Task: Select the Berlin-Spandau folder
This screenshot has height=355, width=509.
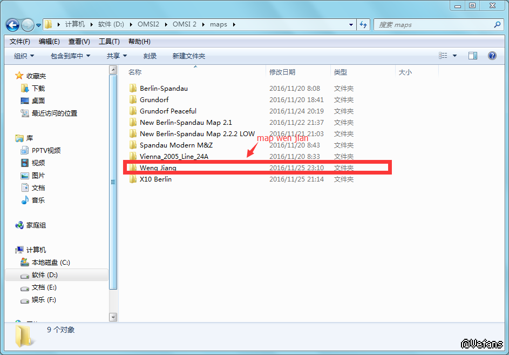Action: 164,89
